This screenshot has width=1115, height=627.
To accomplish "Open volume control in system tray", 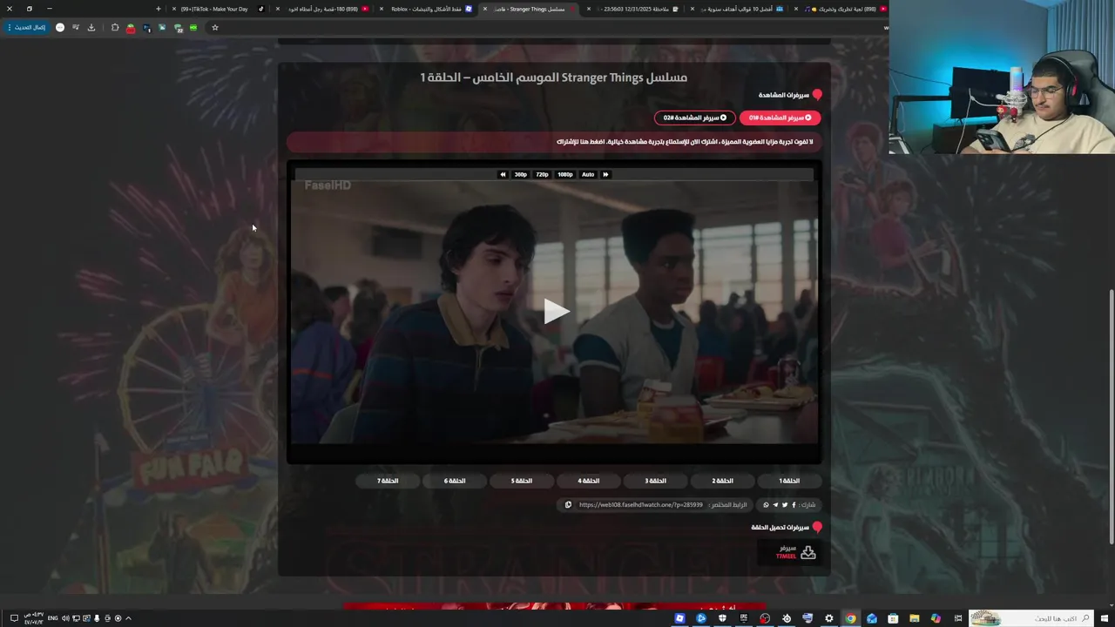I will coord(65,618).
